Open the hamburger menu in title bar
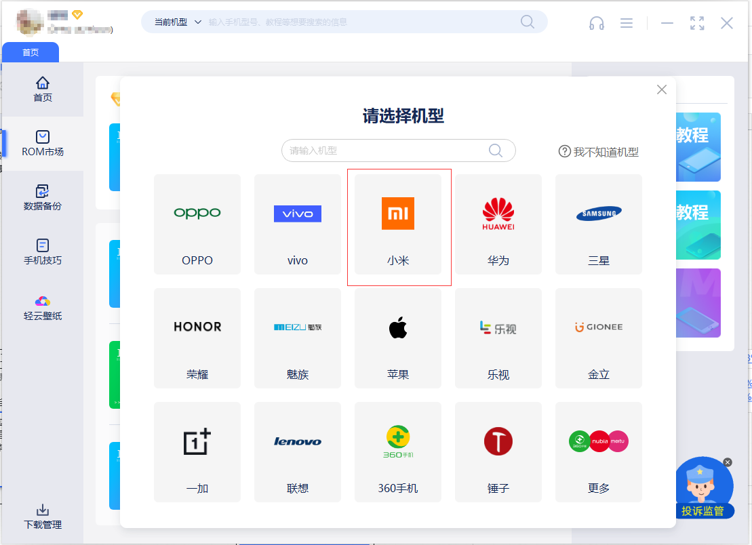This screenshot has height=545, width=752. click(627, 23)
